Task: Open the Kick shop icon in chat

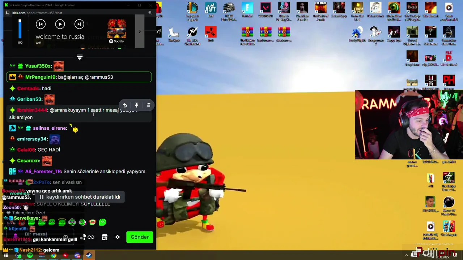Action: (105, 237)
